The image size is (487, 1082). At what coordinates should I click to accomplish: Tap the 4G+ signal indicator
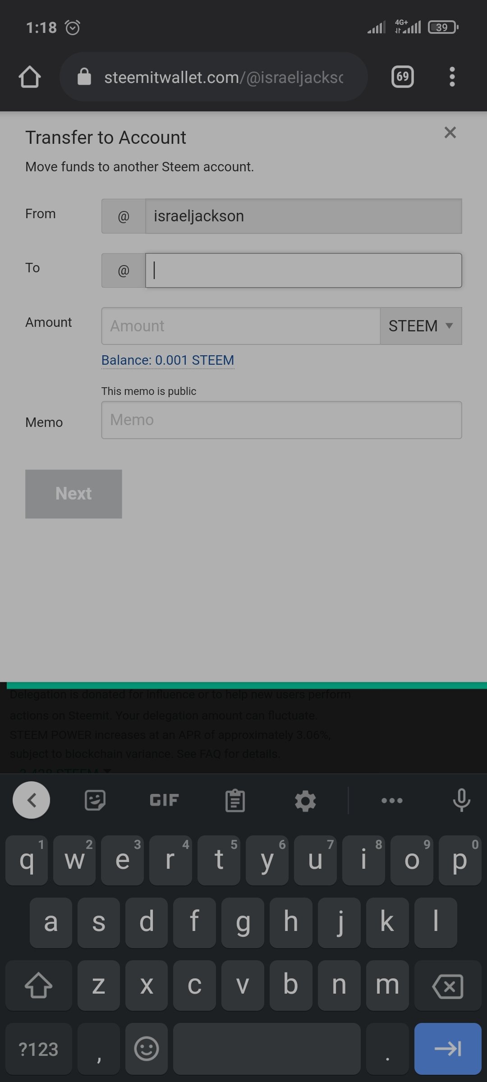(408, 27)
